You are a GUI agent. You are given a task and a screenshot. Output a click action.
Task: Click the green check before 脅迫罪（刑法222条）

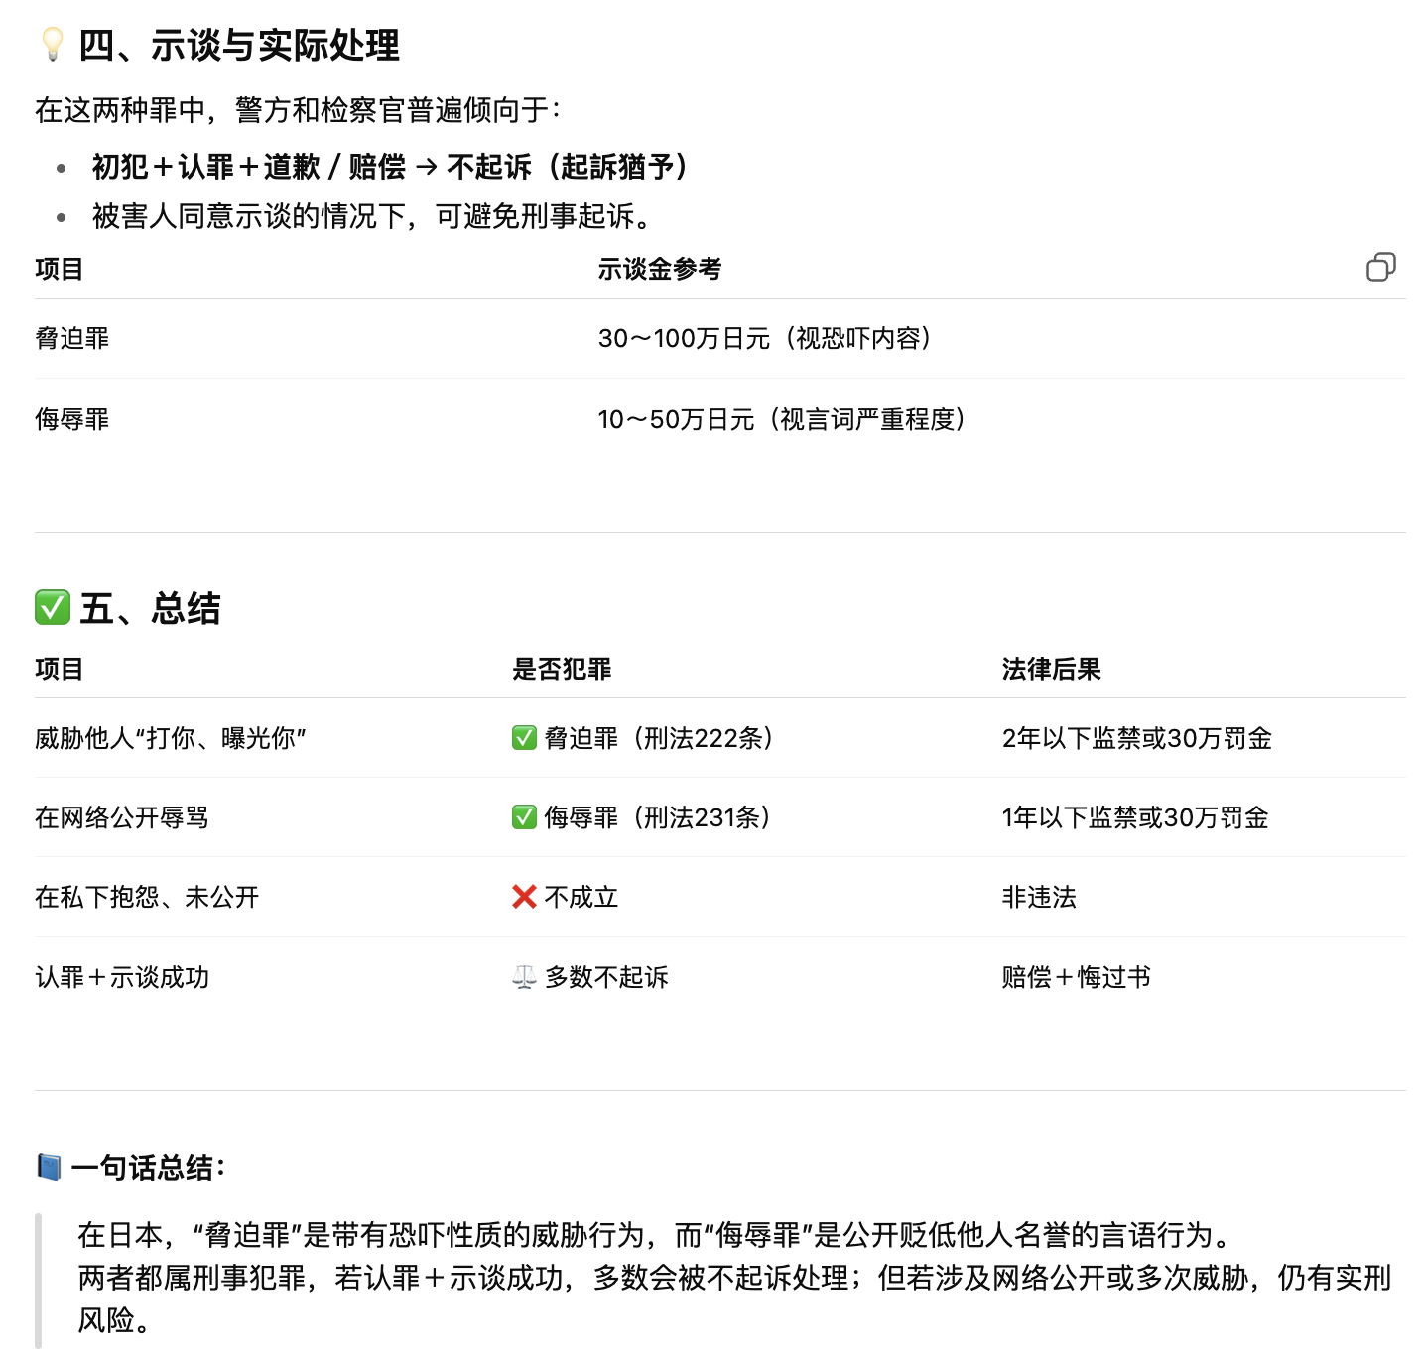pyautogui.click(x=524, y=738)
